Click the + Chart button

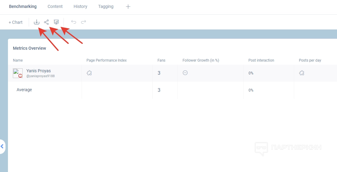click(16, 22)
